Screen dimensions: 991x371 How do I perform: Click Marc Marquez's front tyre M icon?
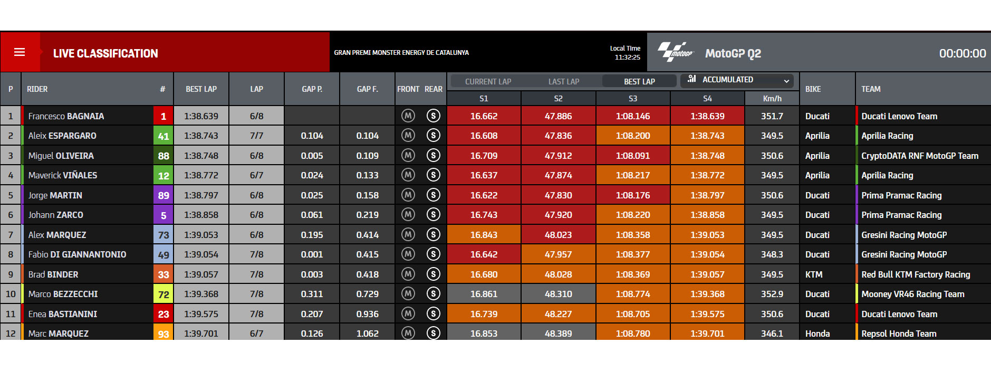pyautogui.click(x=408, y=333)
